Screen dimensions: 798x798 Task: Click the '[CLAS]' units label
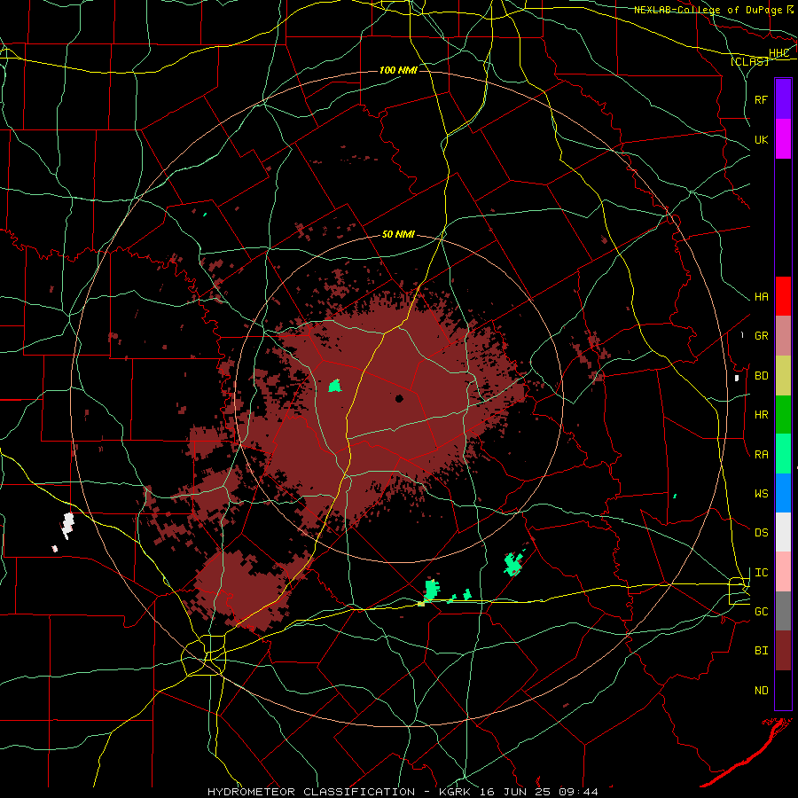[749, 61]
